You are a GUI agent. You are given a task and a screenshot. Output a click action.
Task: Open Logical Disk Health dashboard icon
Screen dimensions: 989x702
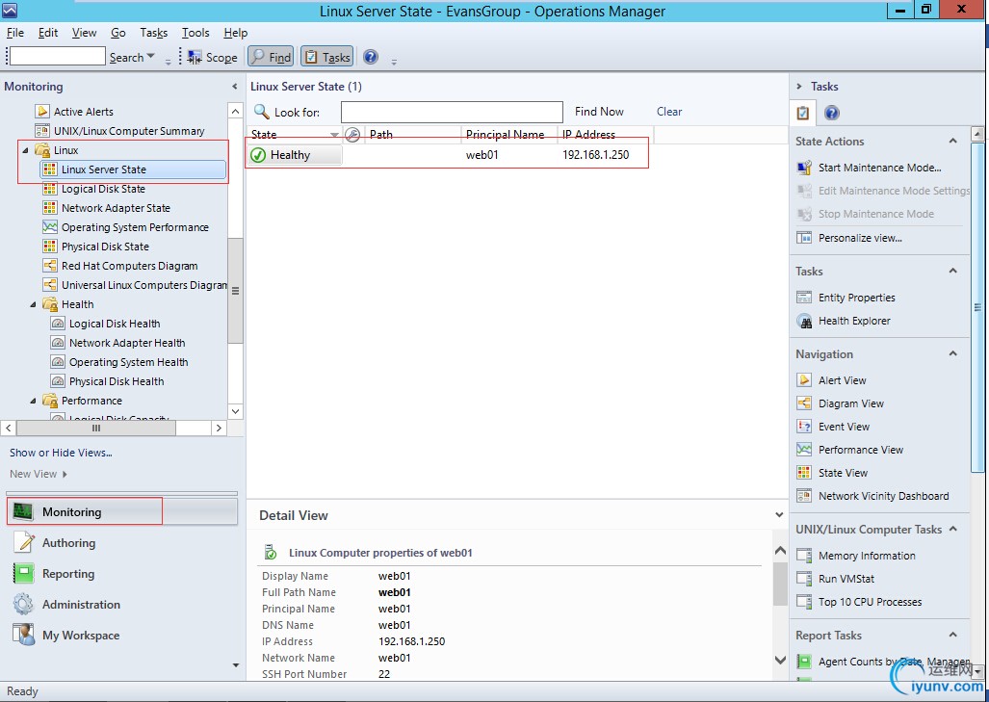58,324
